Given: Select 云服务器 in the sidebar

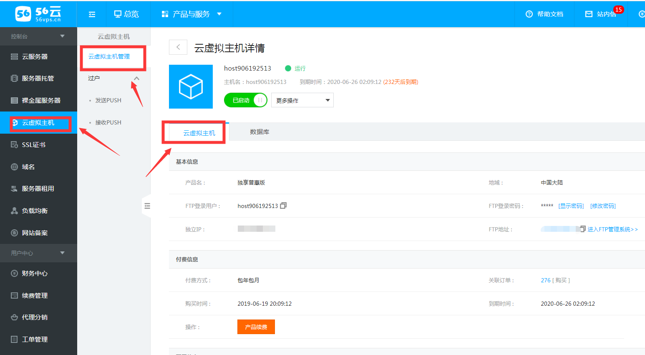Looking at the screenshot, I should pos(35,56).
